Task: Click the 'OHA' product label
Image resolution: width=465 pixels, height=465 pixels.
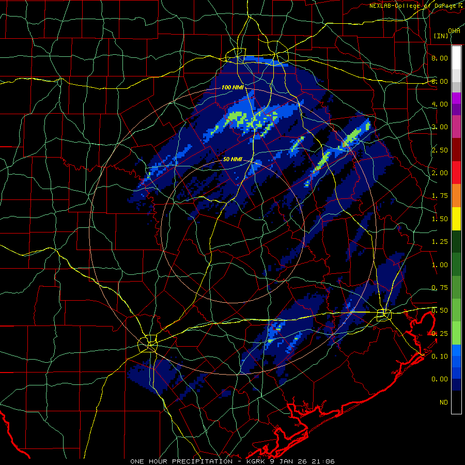Action: pos(454,31)
